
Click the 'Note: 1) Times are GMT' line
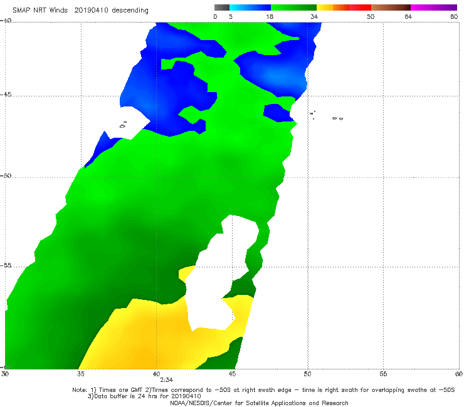(x=263, y=390)
